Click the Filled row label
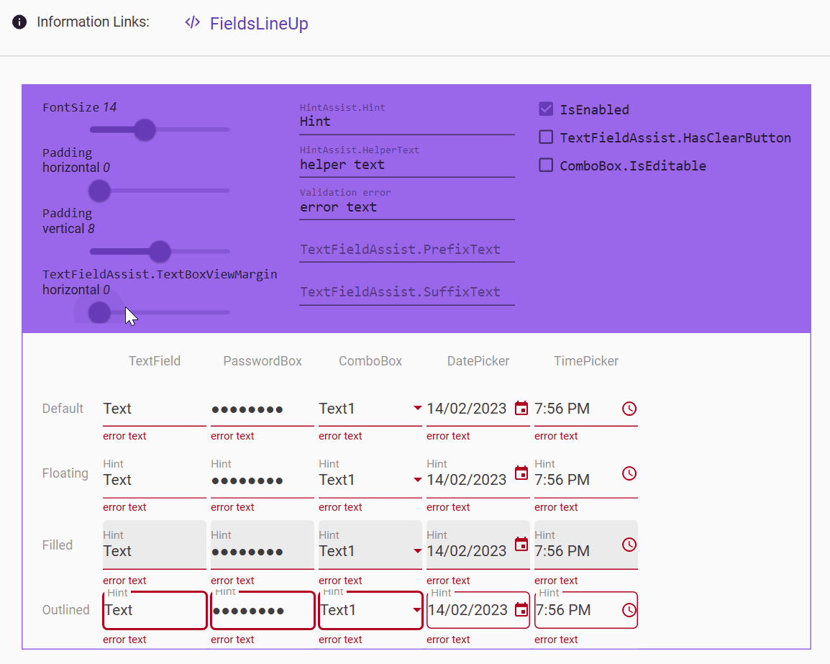The width and height of the screenshot is (830, 664). (57, 545)
